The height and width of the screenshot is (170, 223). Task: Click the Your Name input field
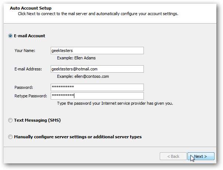pyautogui.click(x=97, y=51)
